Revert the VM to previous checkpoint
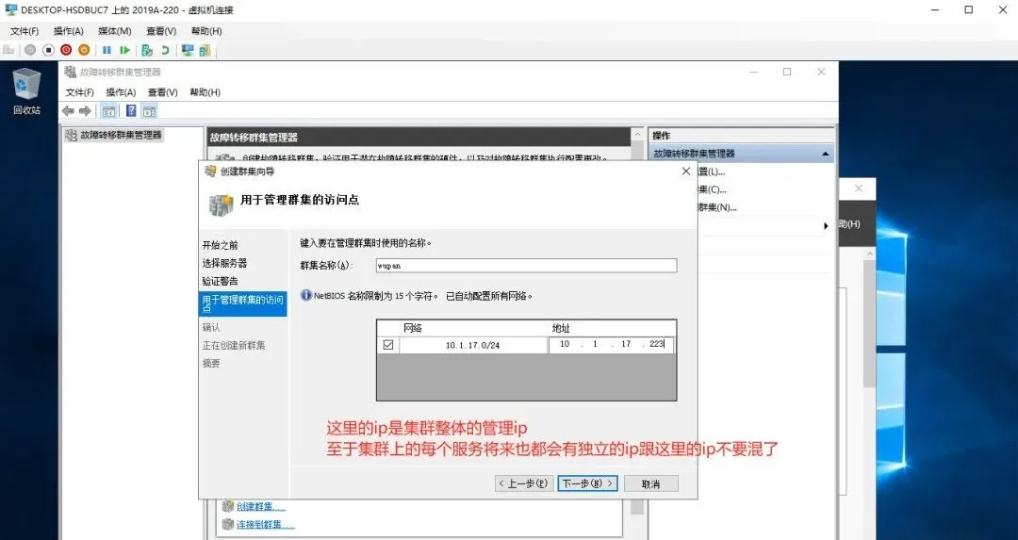Image resolution: width=1018 pixels, height=540 pixels. click(x=166, y=50)
